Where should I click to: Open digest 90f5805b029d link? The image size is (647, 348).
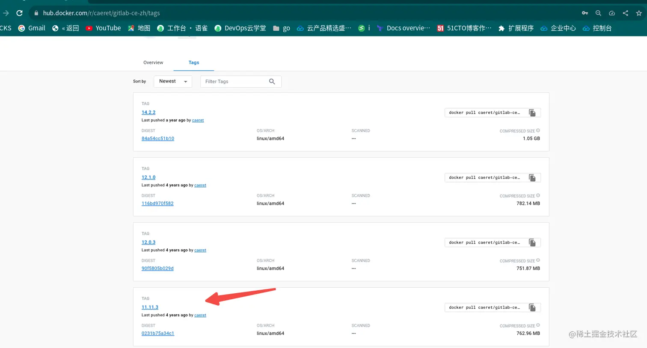click(157, 268)
